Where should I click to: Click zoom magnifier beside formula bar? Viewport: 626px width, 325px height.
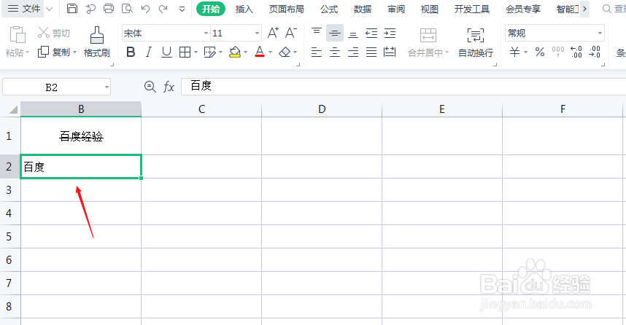[150, 87]
